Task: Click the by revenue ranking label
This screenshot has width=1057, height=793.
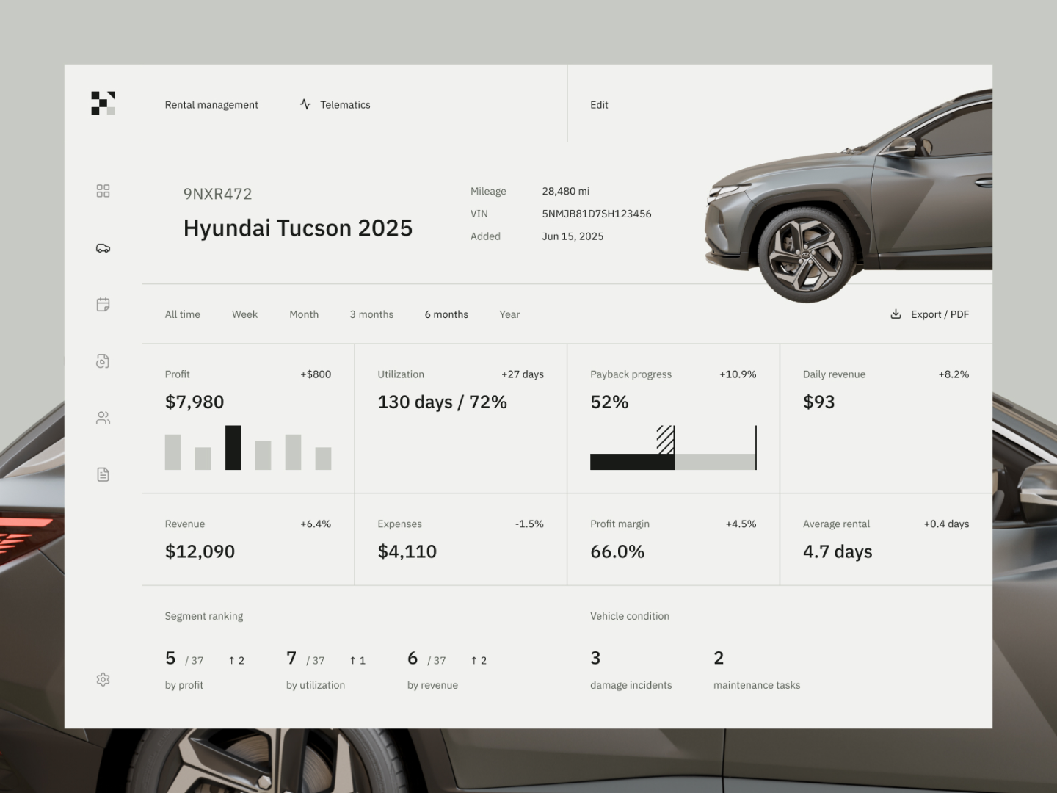Action: (432, 685)
